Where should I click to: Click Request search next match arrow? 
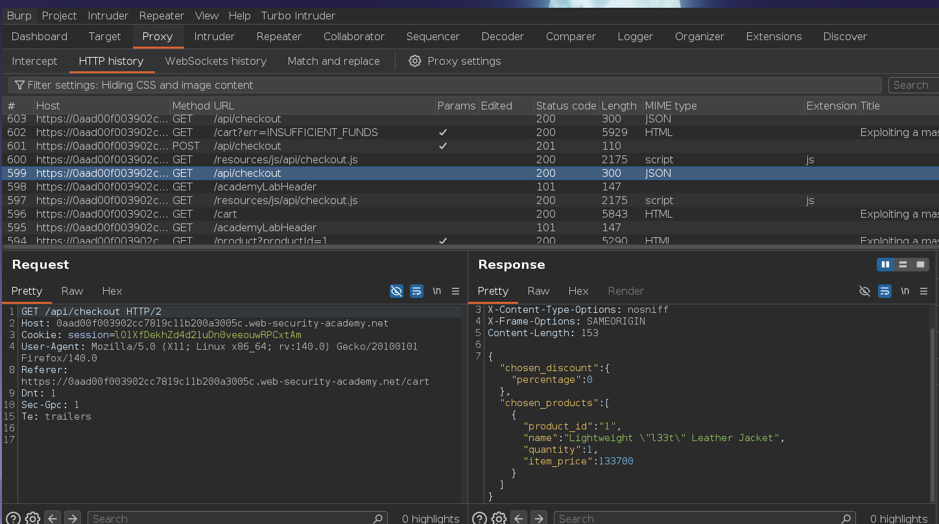73,518
